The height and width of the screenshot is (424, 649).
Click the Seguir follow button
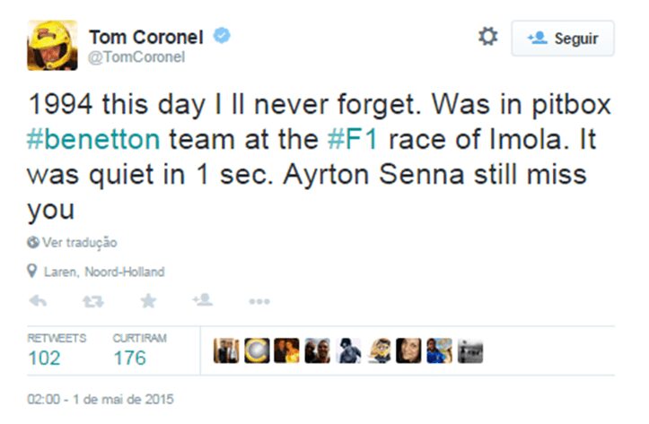[x=563, y=39]
